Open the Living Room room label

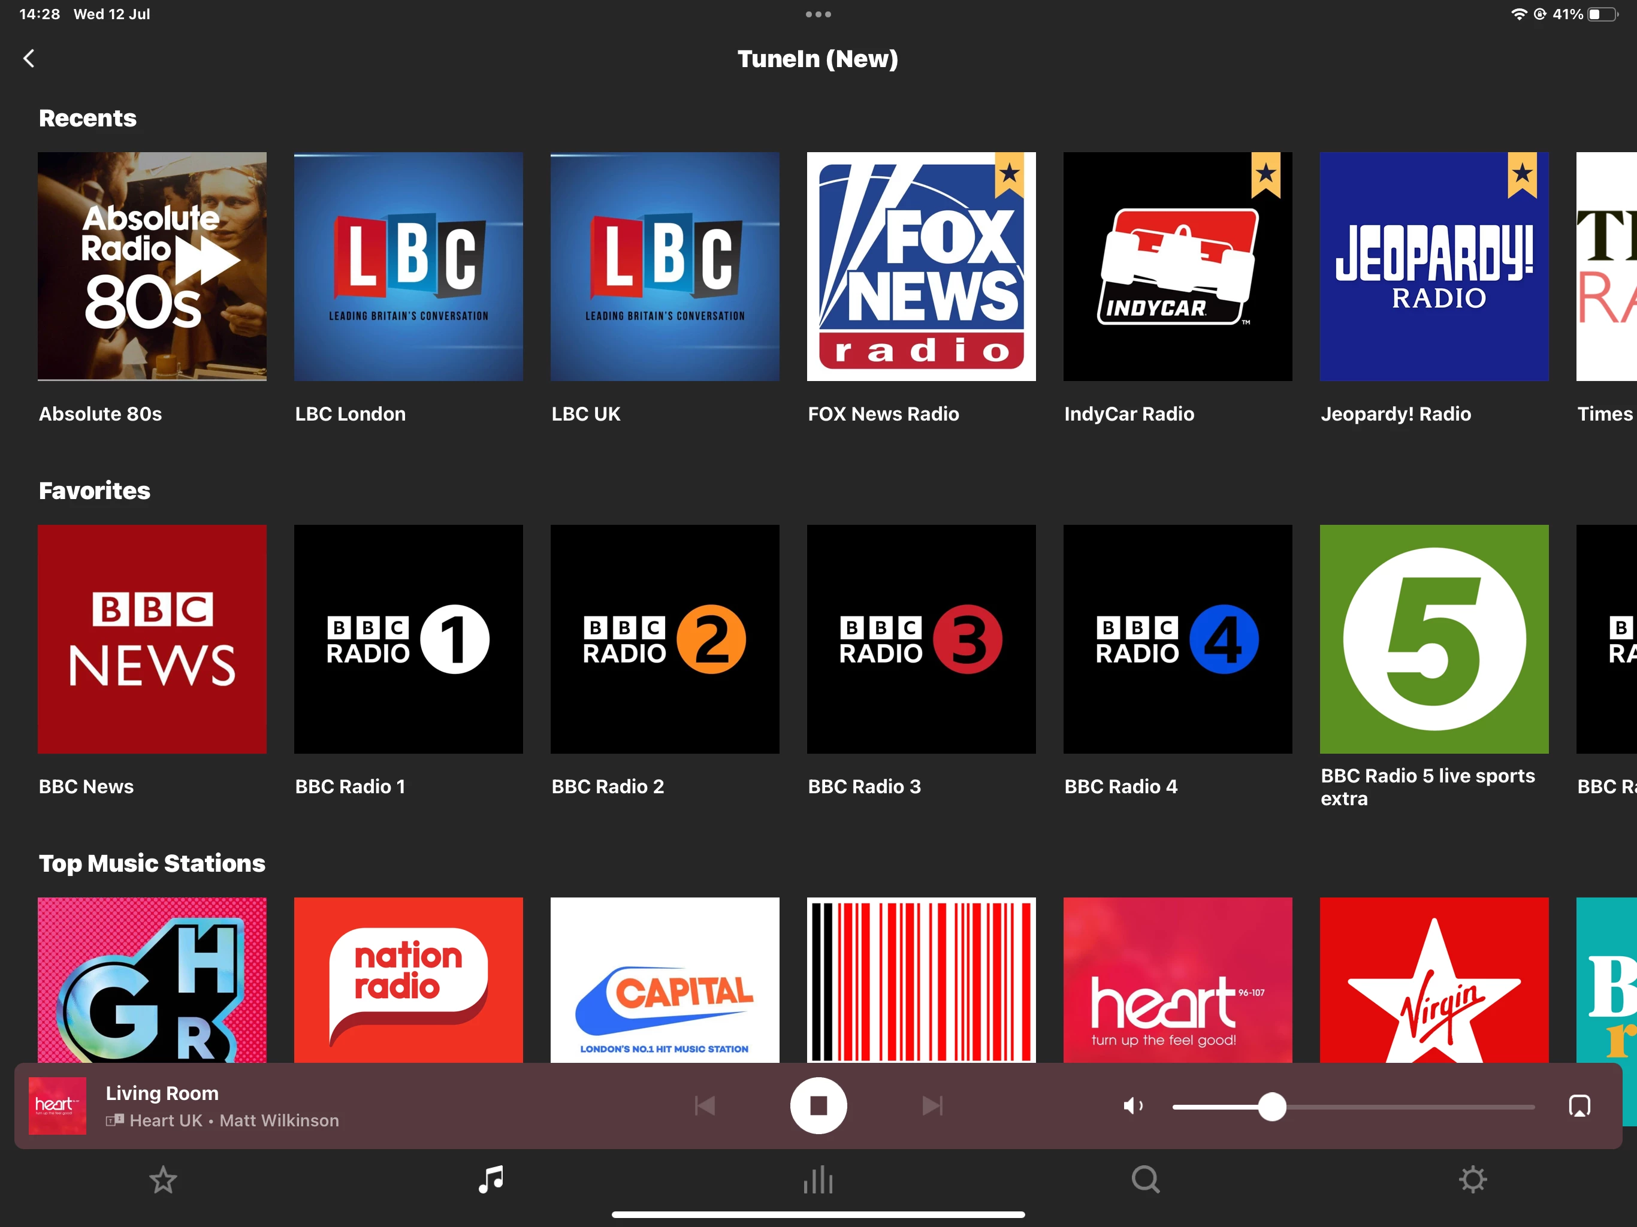point(162,1093)
